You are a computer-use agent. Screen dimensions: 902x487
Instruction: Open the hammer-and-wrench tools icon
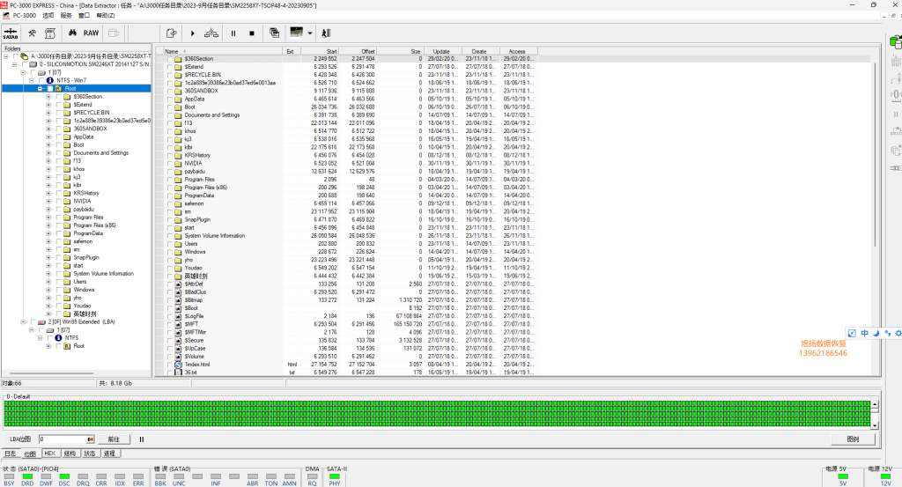[32, 33]
